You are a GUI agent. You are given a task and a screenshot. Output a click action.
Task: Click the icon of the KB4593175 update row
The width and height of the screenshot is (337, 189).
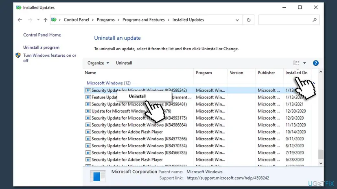click(88, 118)
